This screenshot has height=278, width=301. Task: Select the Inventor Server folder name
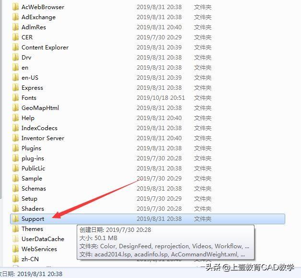(43, 138)
